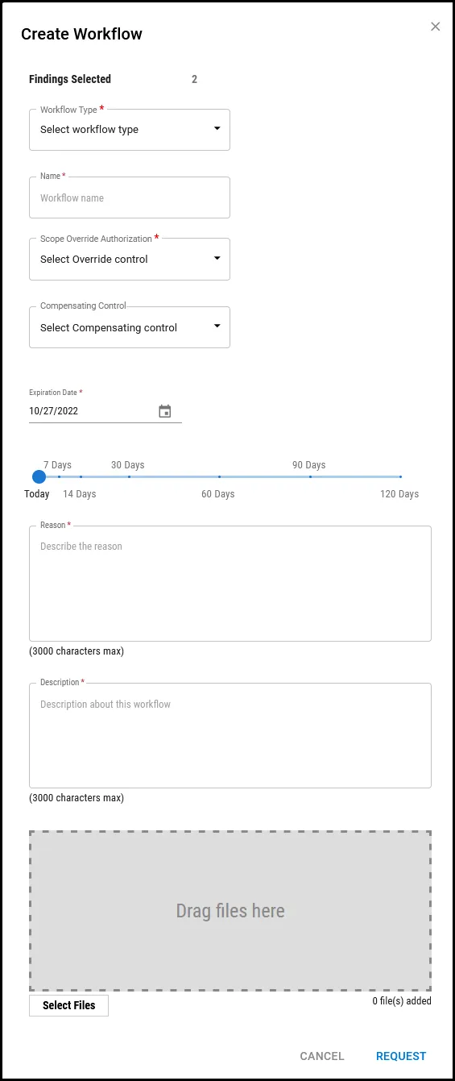Click the CANCEL button

pyautogui.click(x=322, y=1056)
